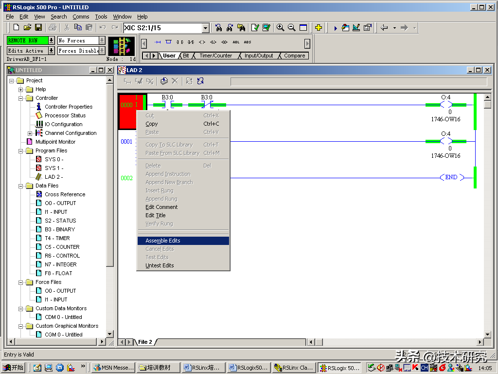Click the Zoom Out magnifier icon
498x374 pixels.
pyautogui.click(x=292, y=28)
